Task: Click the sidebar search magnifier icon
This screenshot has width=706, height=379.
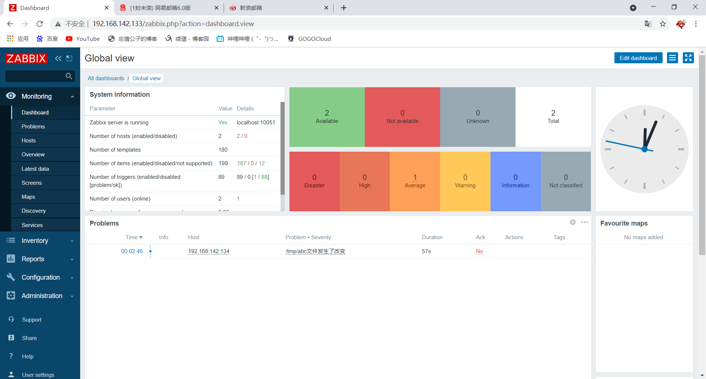Action: pyautogui.click(x=69, y=76)
